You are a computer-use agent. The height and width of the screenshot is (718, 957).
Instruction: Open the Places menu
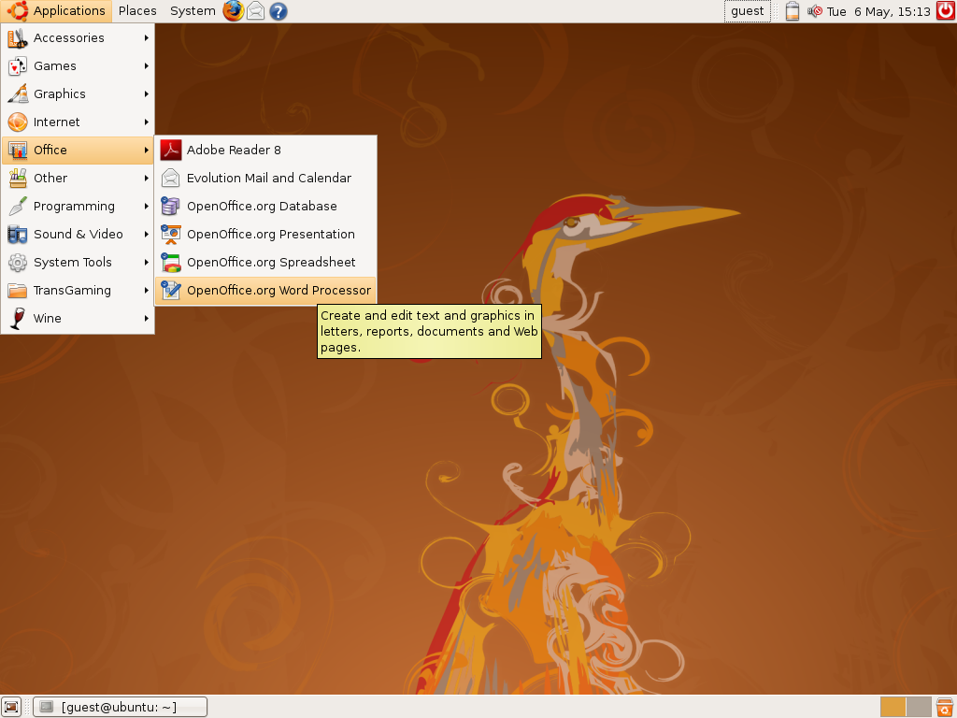[137, 11]
